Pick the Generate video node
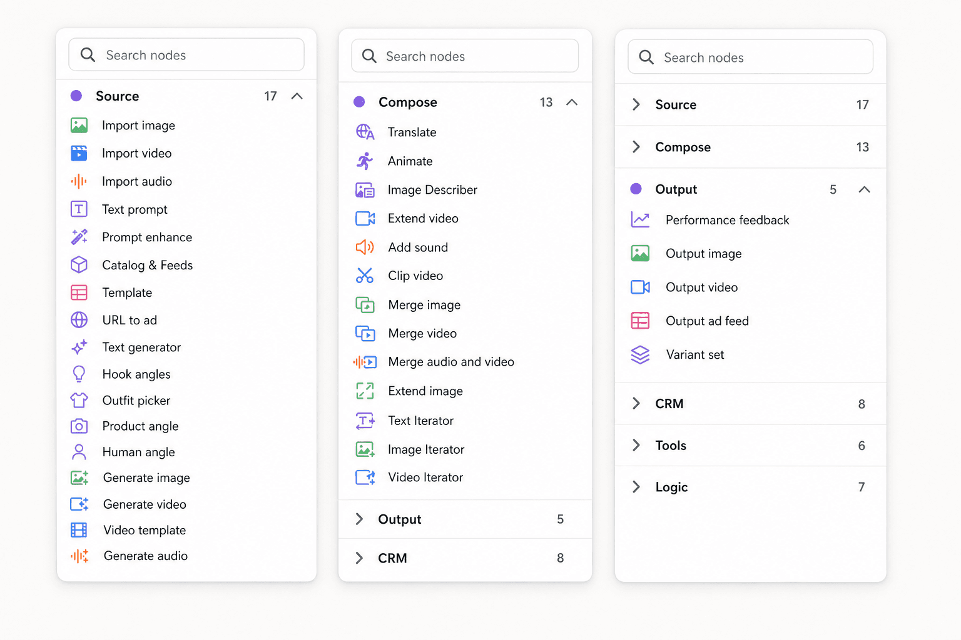Screen dimensions: 961x640 point(186,504)
